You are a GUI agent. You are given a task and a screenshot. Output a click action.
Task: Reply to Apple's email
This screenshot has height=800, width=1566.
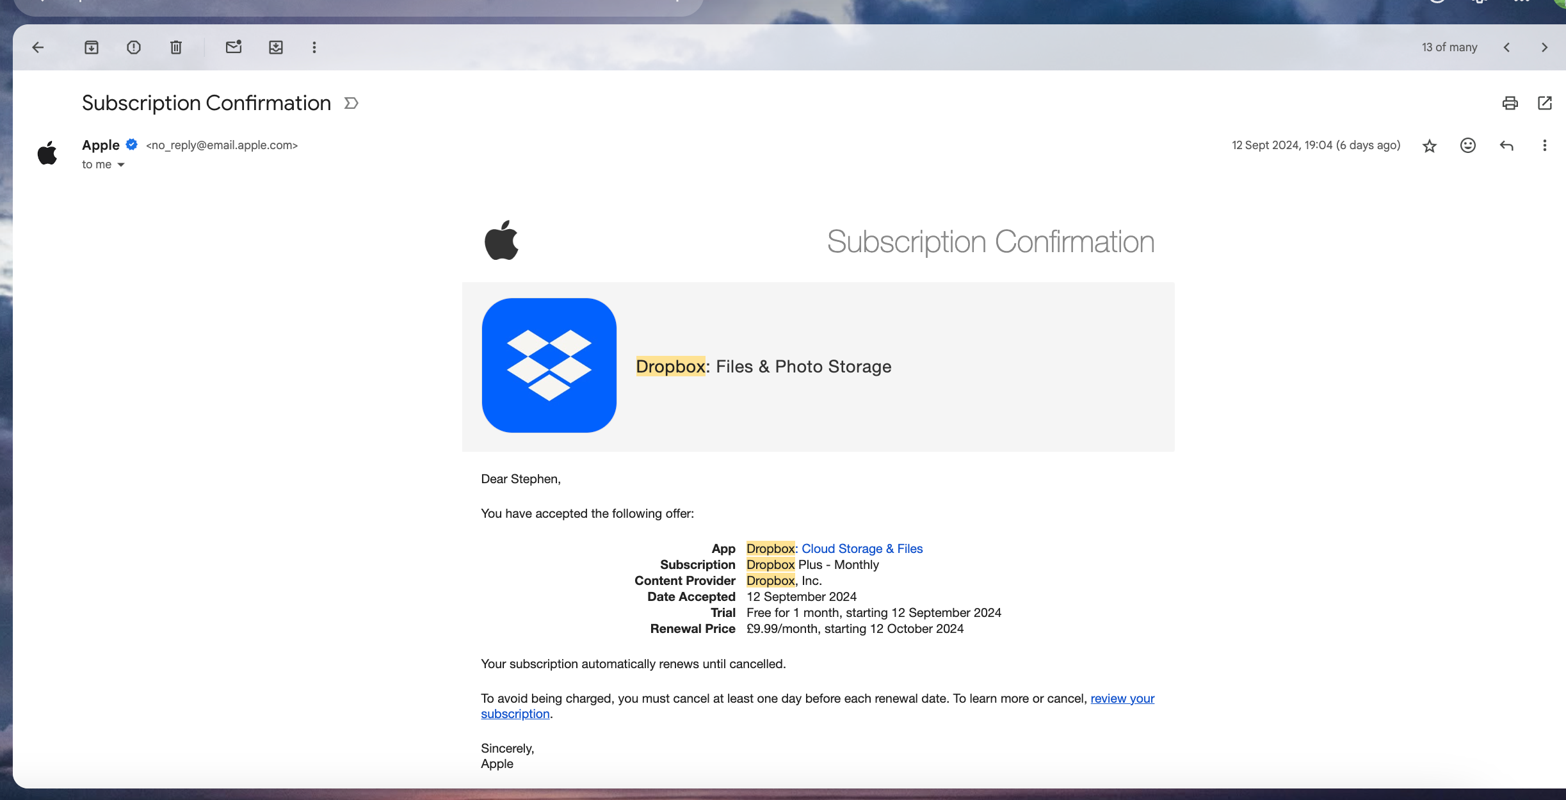click(1506, 145)
